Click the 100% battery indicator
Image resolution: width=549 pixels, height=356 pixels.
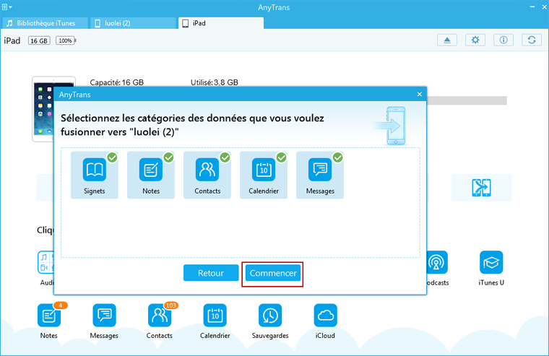[65, 40]
